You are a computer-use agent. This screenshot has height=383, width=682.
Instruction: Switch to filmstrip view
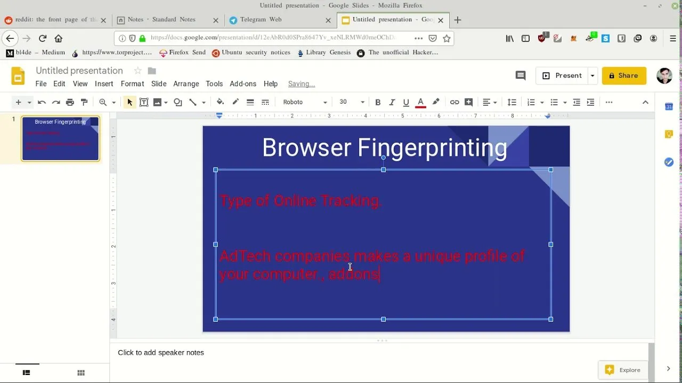click(26, 373)
